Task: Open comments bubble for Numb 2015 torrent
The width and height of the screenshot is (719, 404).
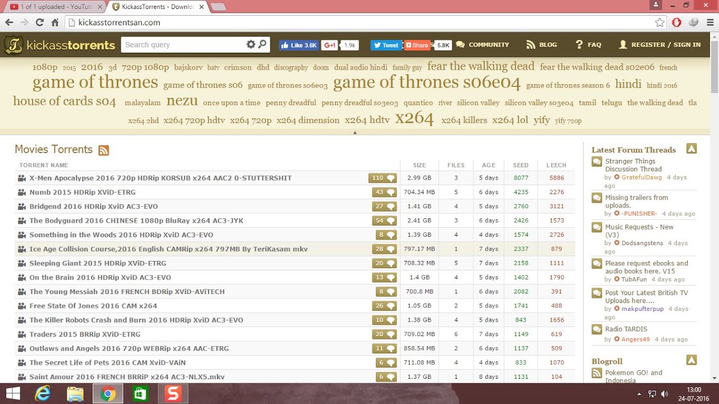Action: click(384, 192)
